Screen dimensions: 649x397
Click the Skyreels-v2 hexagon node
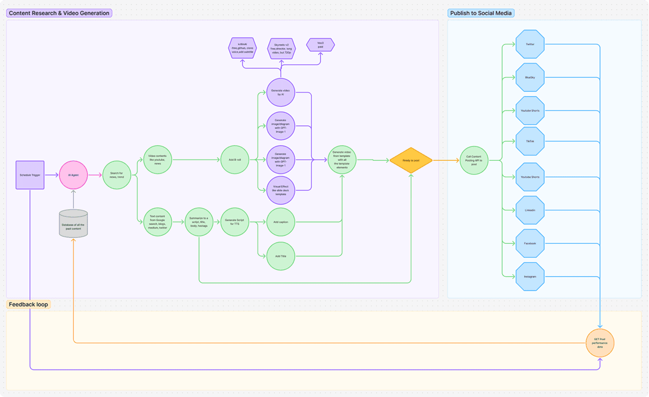281,48
